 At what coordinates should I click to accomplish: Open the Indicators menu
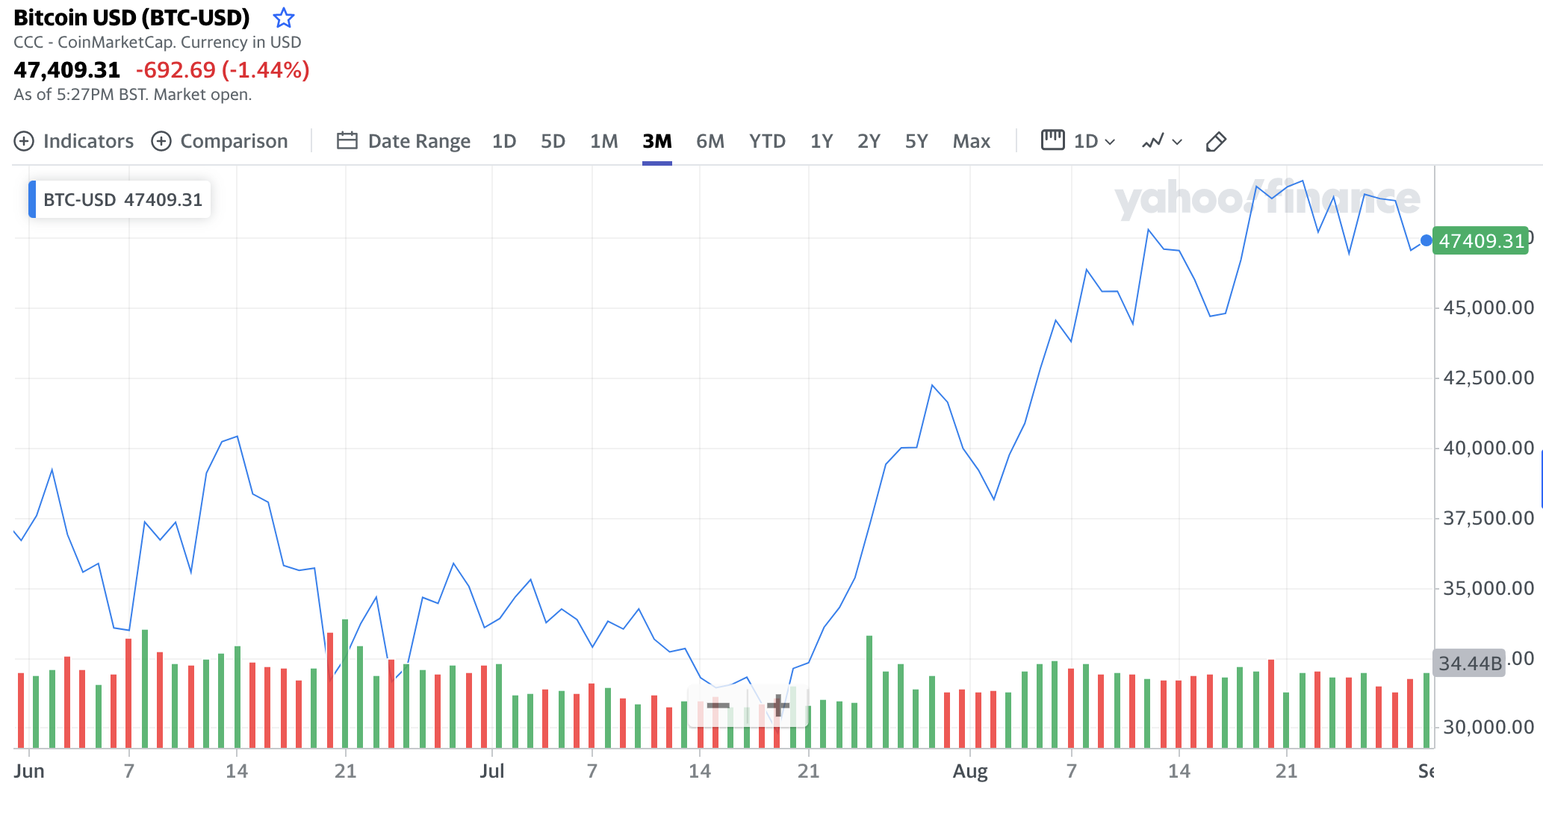point(88,141)
